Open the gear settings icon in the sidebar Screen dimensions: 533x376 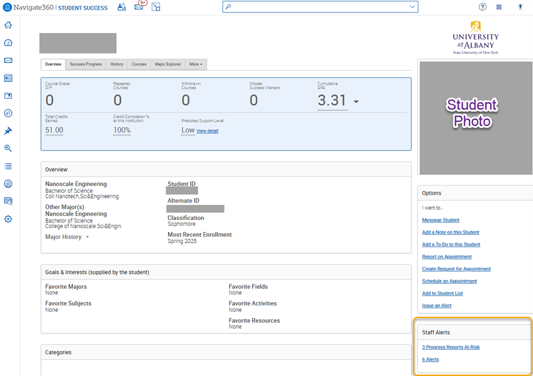point(8,219)
